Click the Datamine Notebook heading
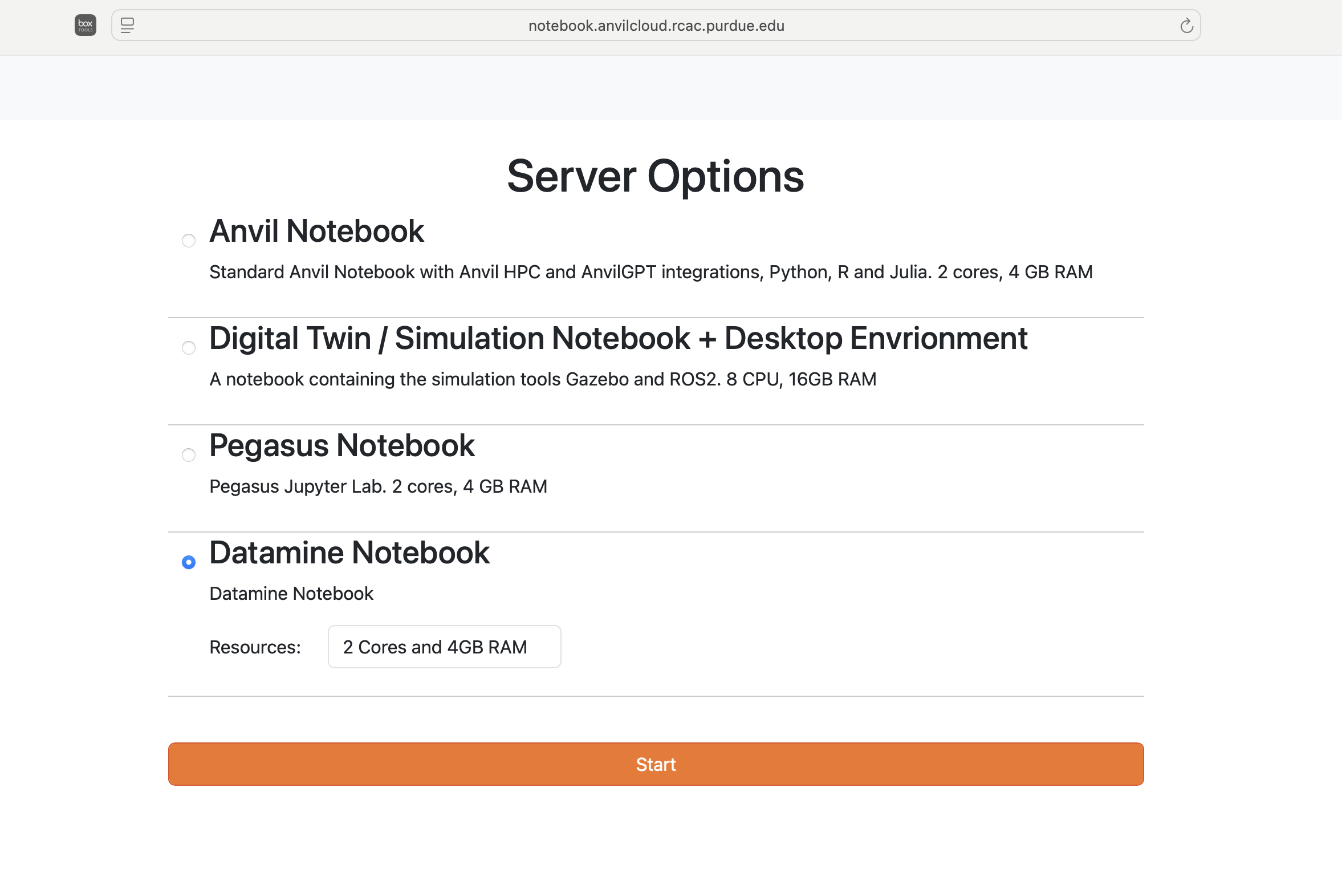The height and width of the screenshot is (877, 1342). 349,552
